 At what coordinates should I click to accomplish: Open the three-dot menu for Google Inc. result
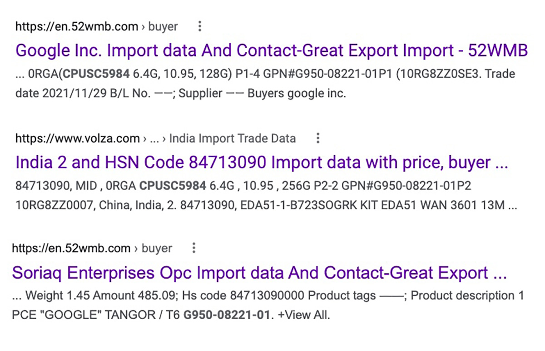pos(199,27)
